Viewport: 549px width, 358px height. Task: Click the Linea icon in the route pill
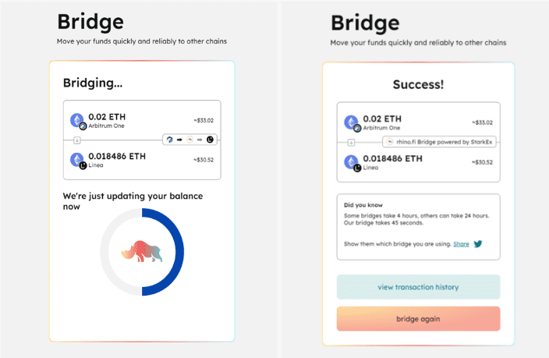click(210, 140)
